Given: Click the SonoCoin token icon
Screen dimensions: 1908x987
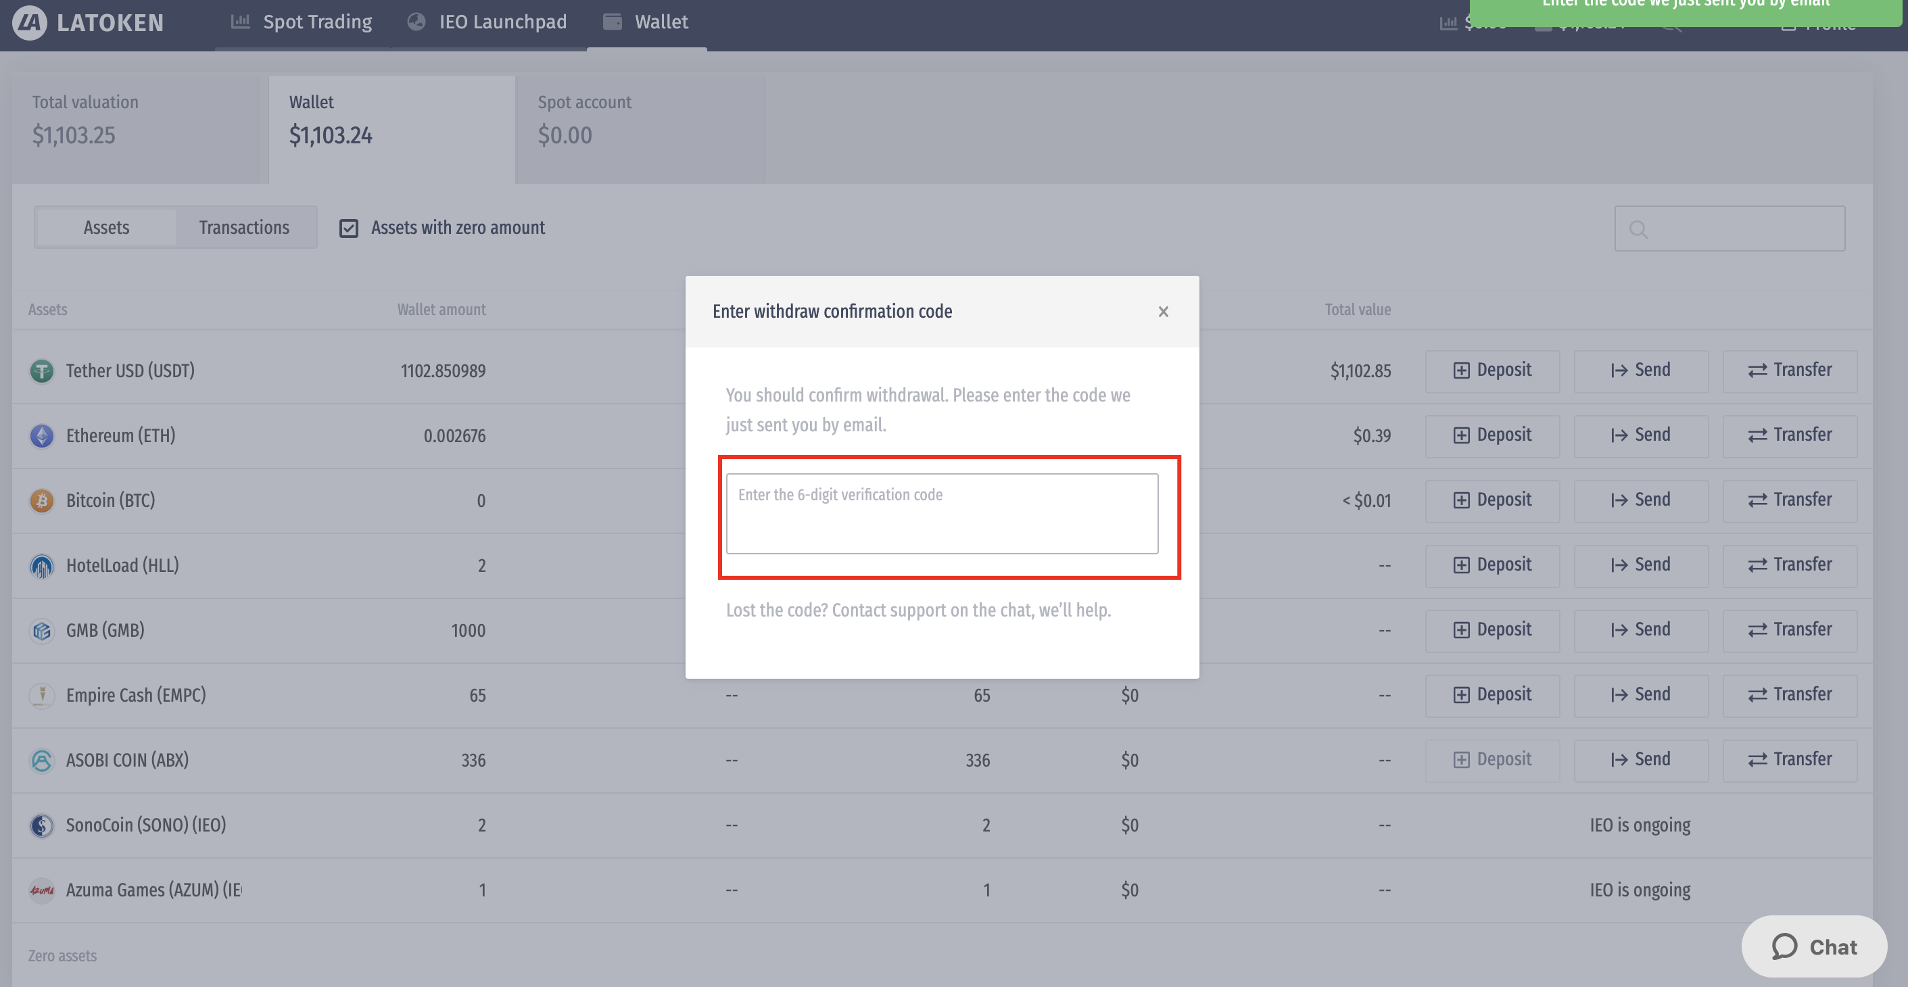Looking at the screenshot, I should click(x=41, y=825).
